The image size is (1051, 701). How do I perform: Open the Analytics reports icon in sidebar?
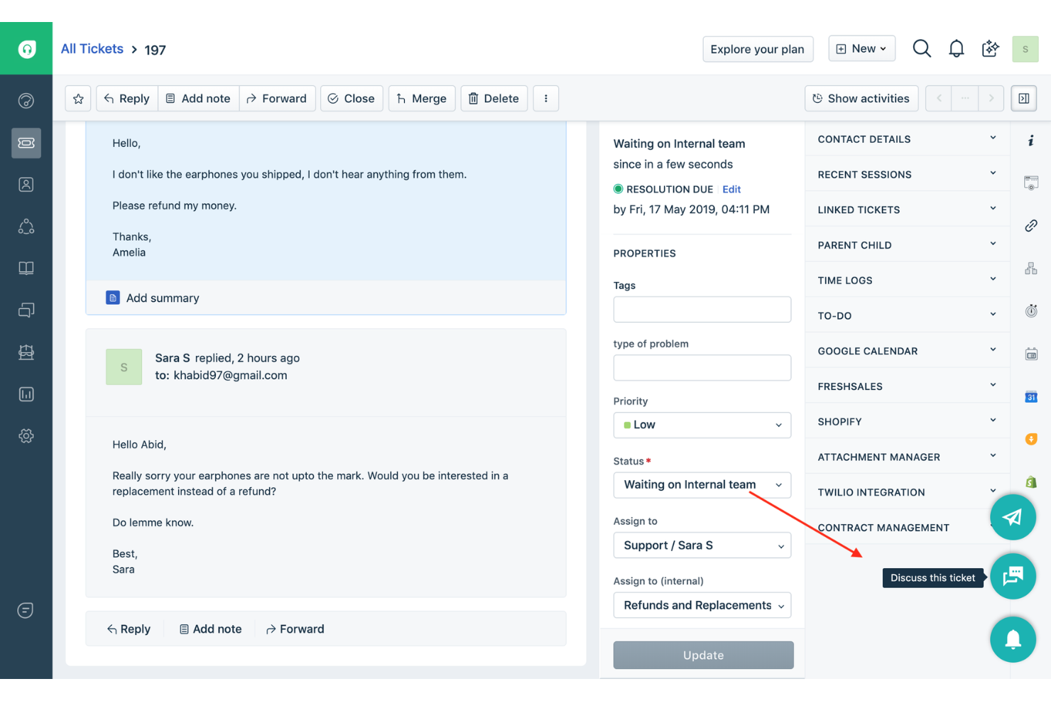pyautogui.click(x=26, y=394)
